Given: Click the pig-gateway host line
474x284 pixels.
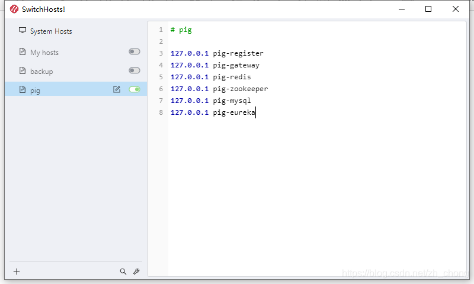Looking at the screenshot, I should pos(215,65).
